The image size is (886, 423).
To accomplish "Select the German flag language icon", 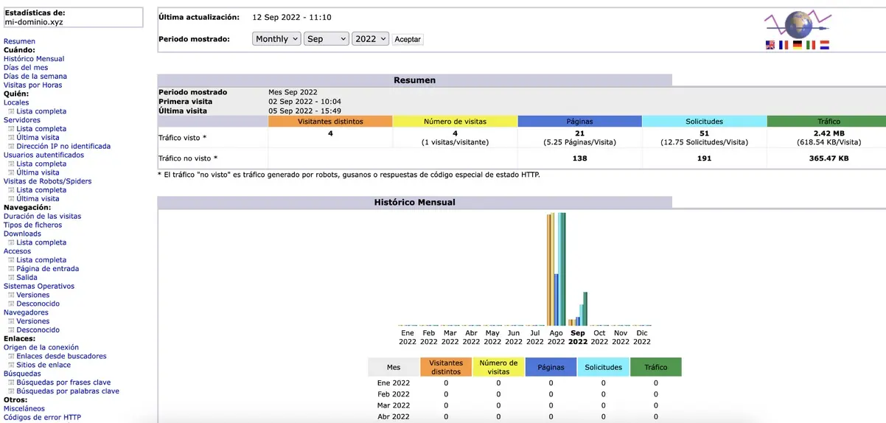I will click(x=797, y=45).
